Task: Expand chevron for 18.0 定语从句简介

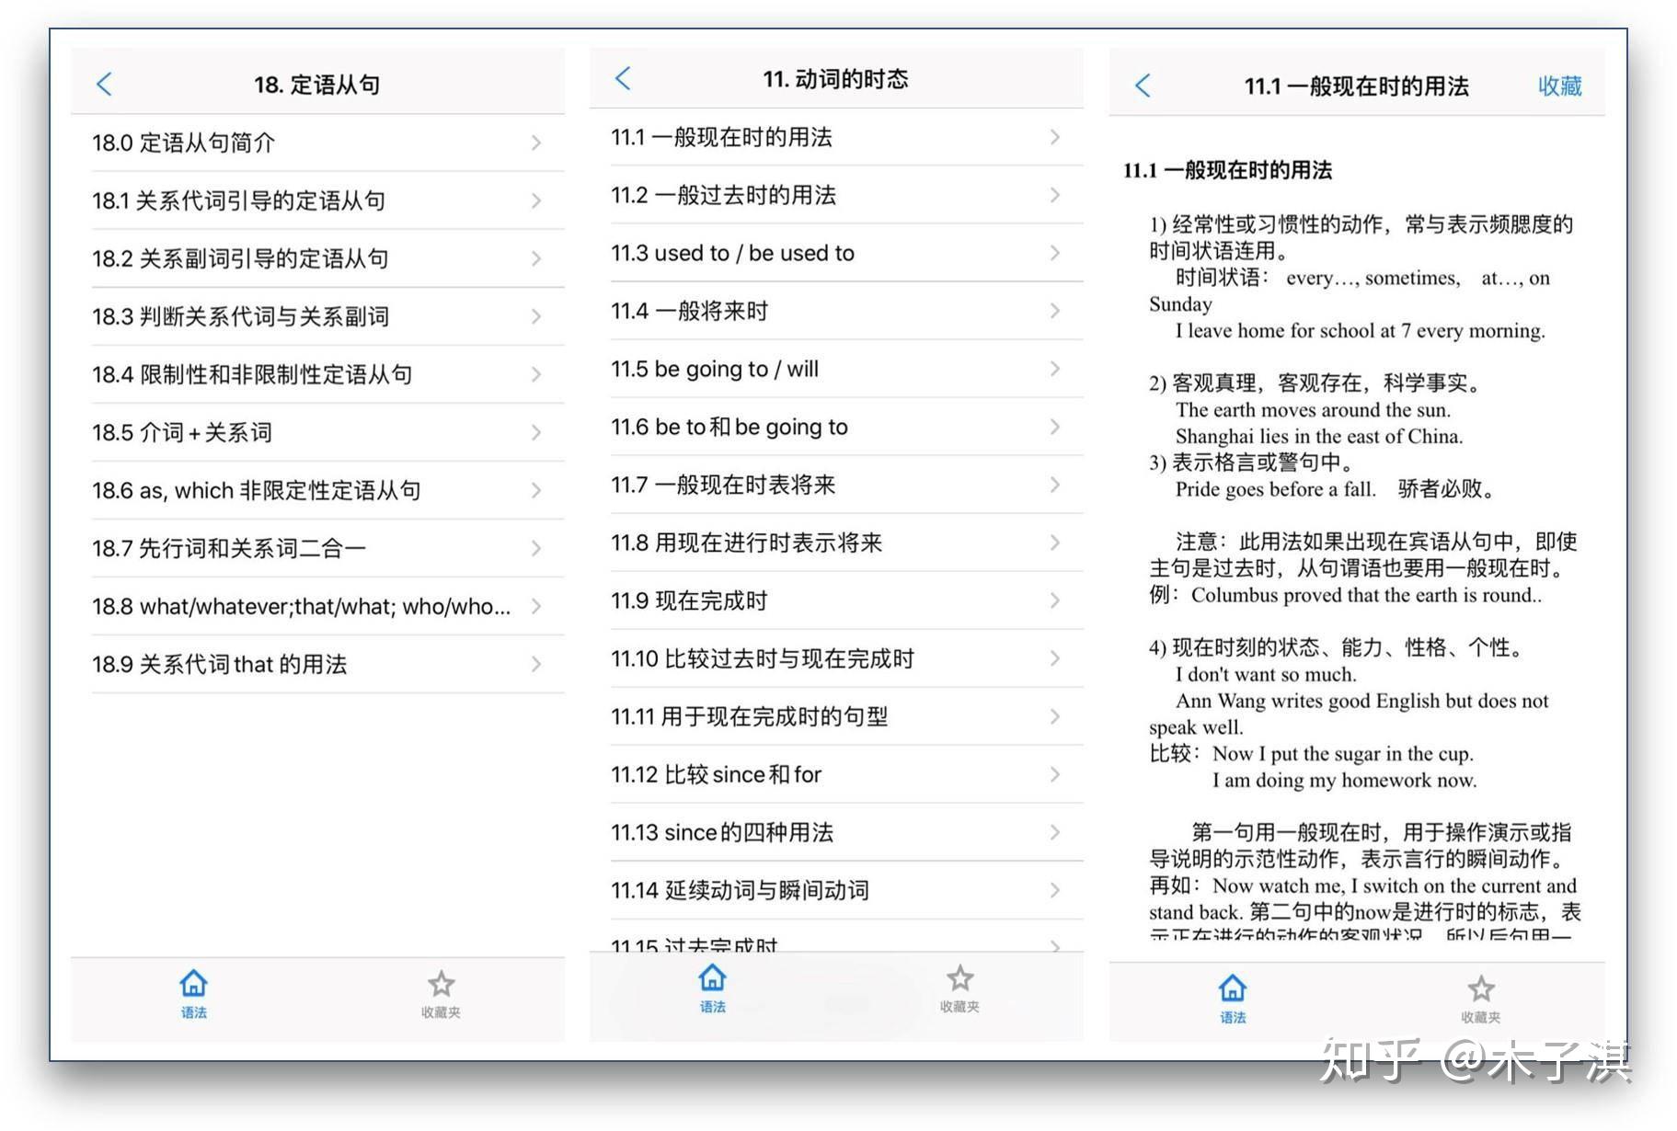Action: (536, 143)
